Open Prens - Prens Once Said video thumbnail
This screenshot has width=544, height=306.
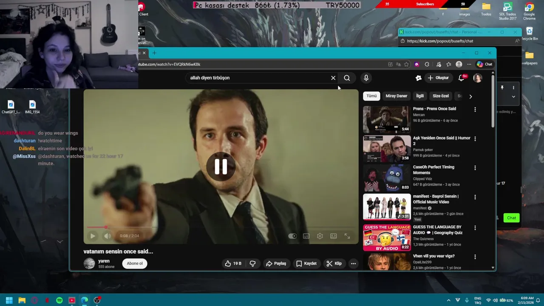pos(387,119)
